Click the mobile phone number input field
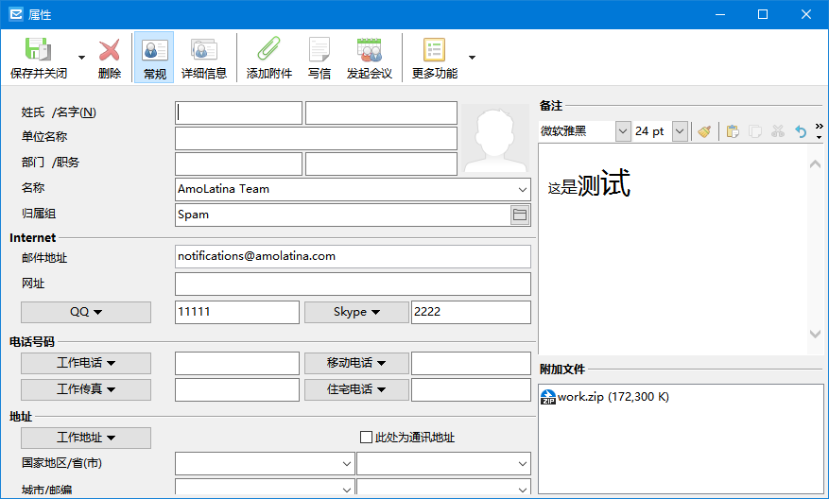 tap(471, 363)
